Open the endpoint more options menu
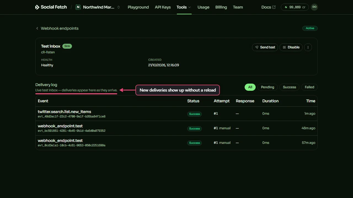 click(x=308, y=47)
